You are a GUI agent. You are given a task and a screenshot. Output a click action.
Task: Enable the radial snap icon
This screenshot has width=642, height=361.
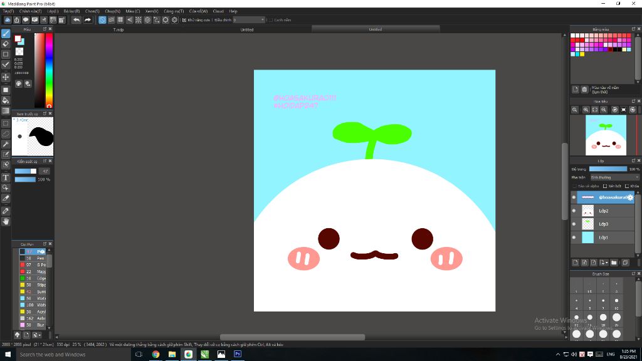(139, 19)
